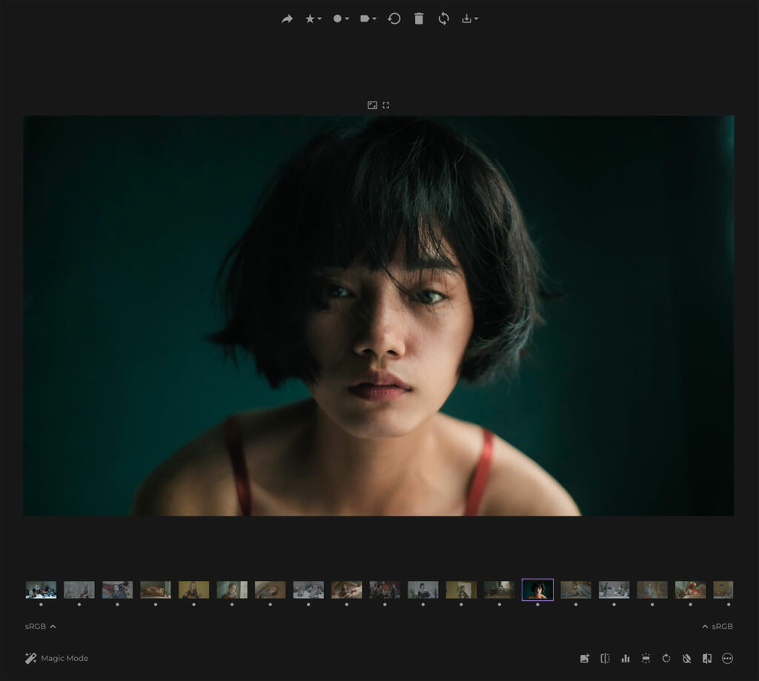759x681 pixels.
Task: Show the histogram bar chart icon
Action: click(x=626, y=658)
